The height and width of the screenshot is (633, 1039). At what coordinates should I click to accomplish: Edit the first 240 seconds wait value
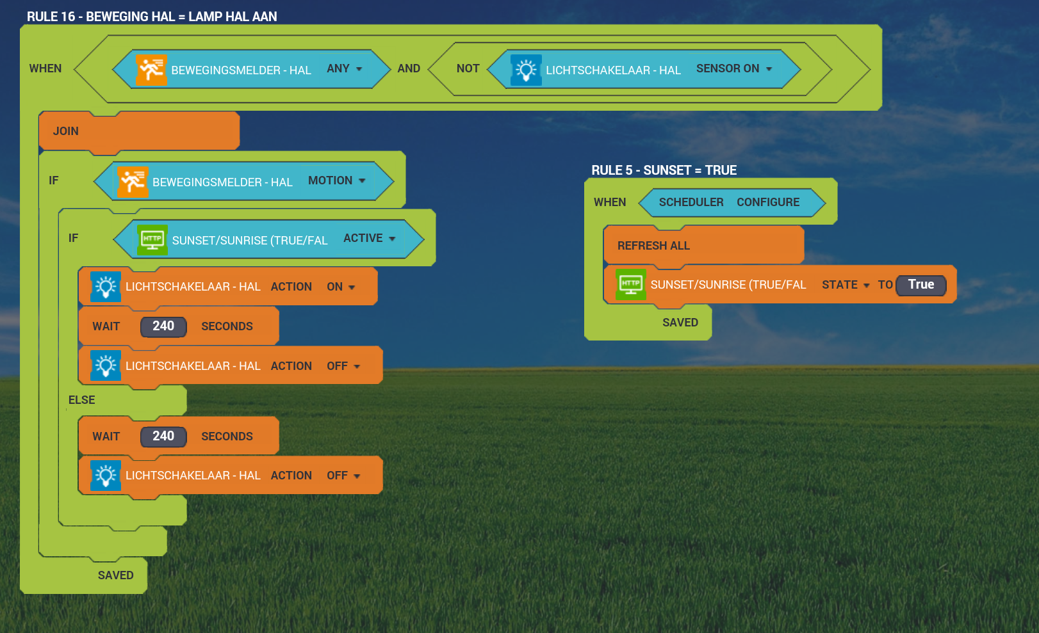tap(163, 326)
